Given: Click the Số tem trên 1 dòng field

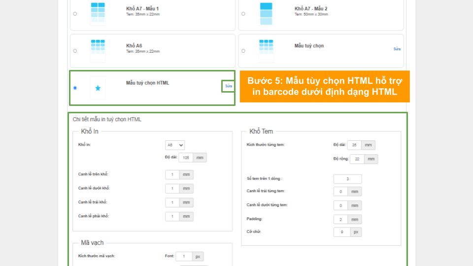Looking at the screenshot, I should [347, 179].
